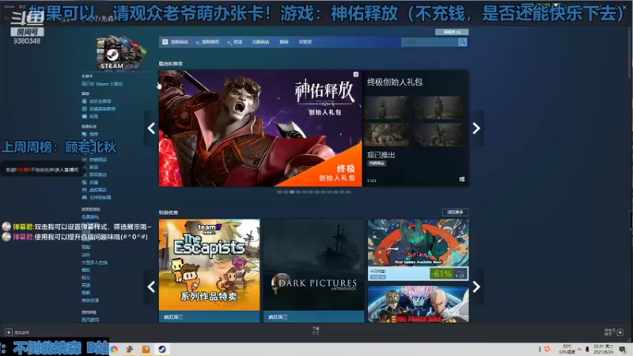Click the microphone icon in system tray
The image size is (633, 356).
pos(587,350)
